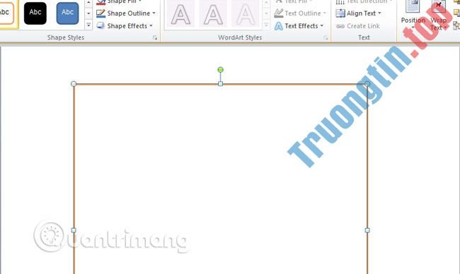Open the Shape Effects dropdown arrow
460x274 pixels.
[x=151, y=25]
